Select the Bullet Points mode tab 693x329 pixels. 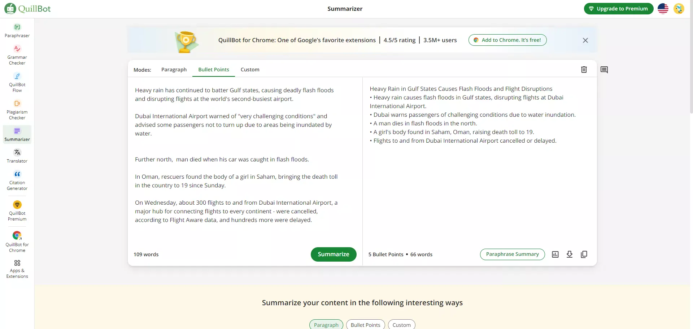click(x=214, y=70)
